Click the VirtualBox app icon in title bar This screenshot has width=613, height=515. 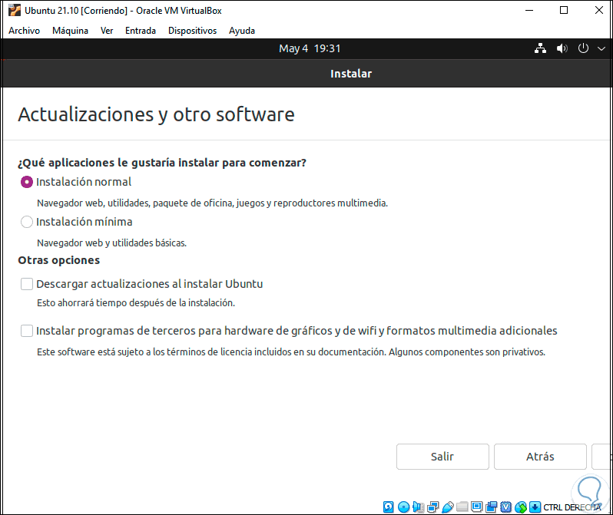15,10
